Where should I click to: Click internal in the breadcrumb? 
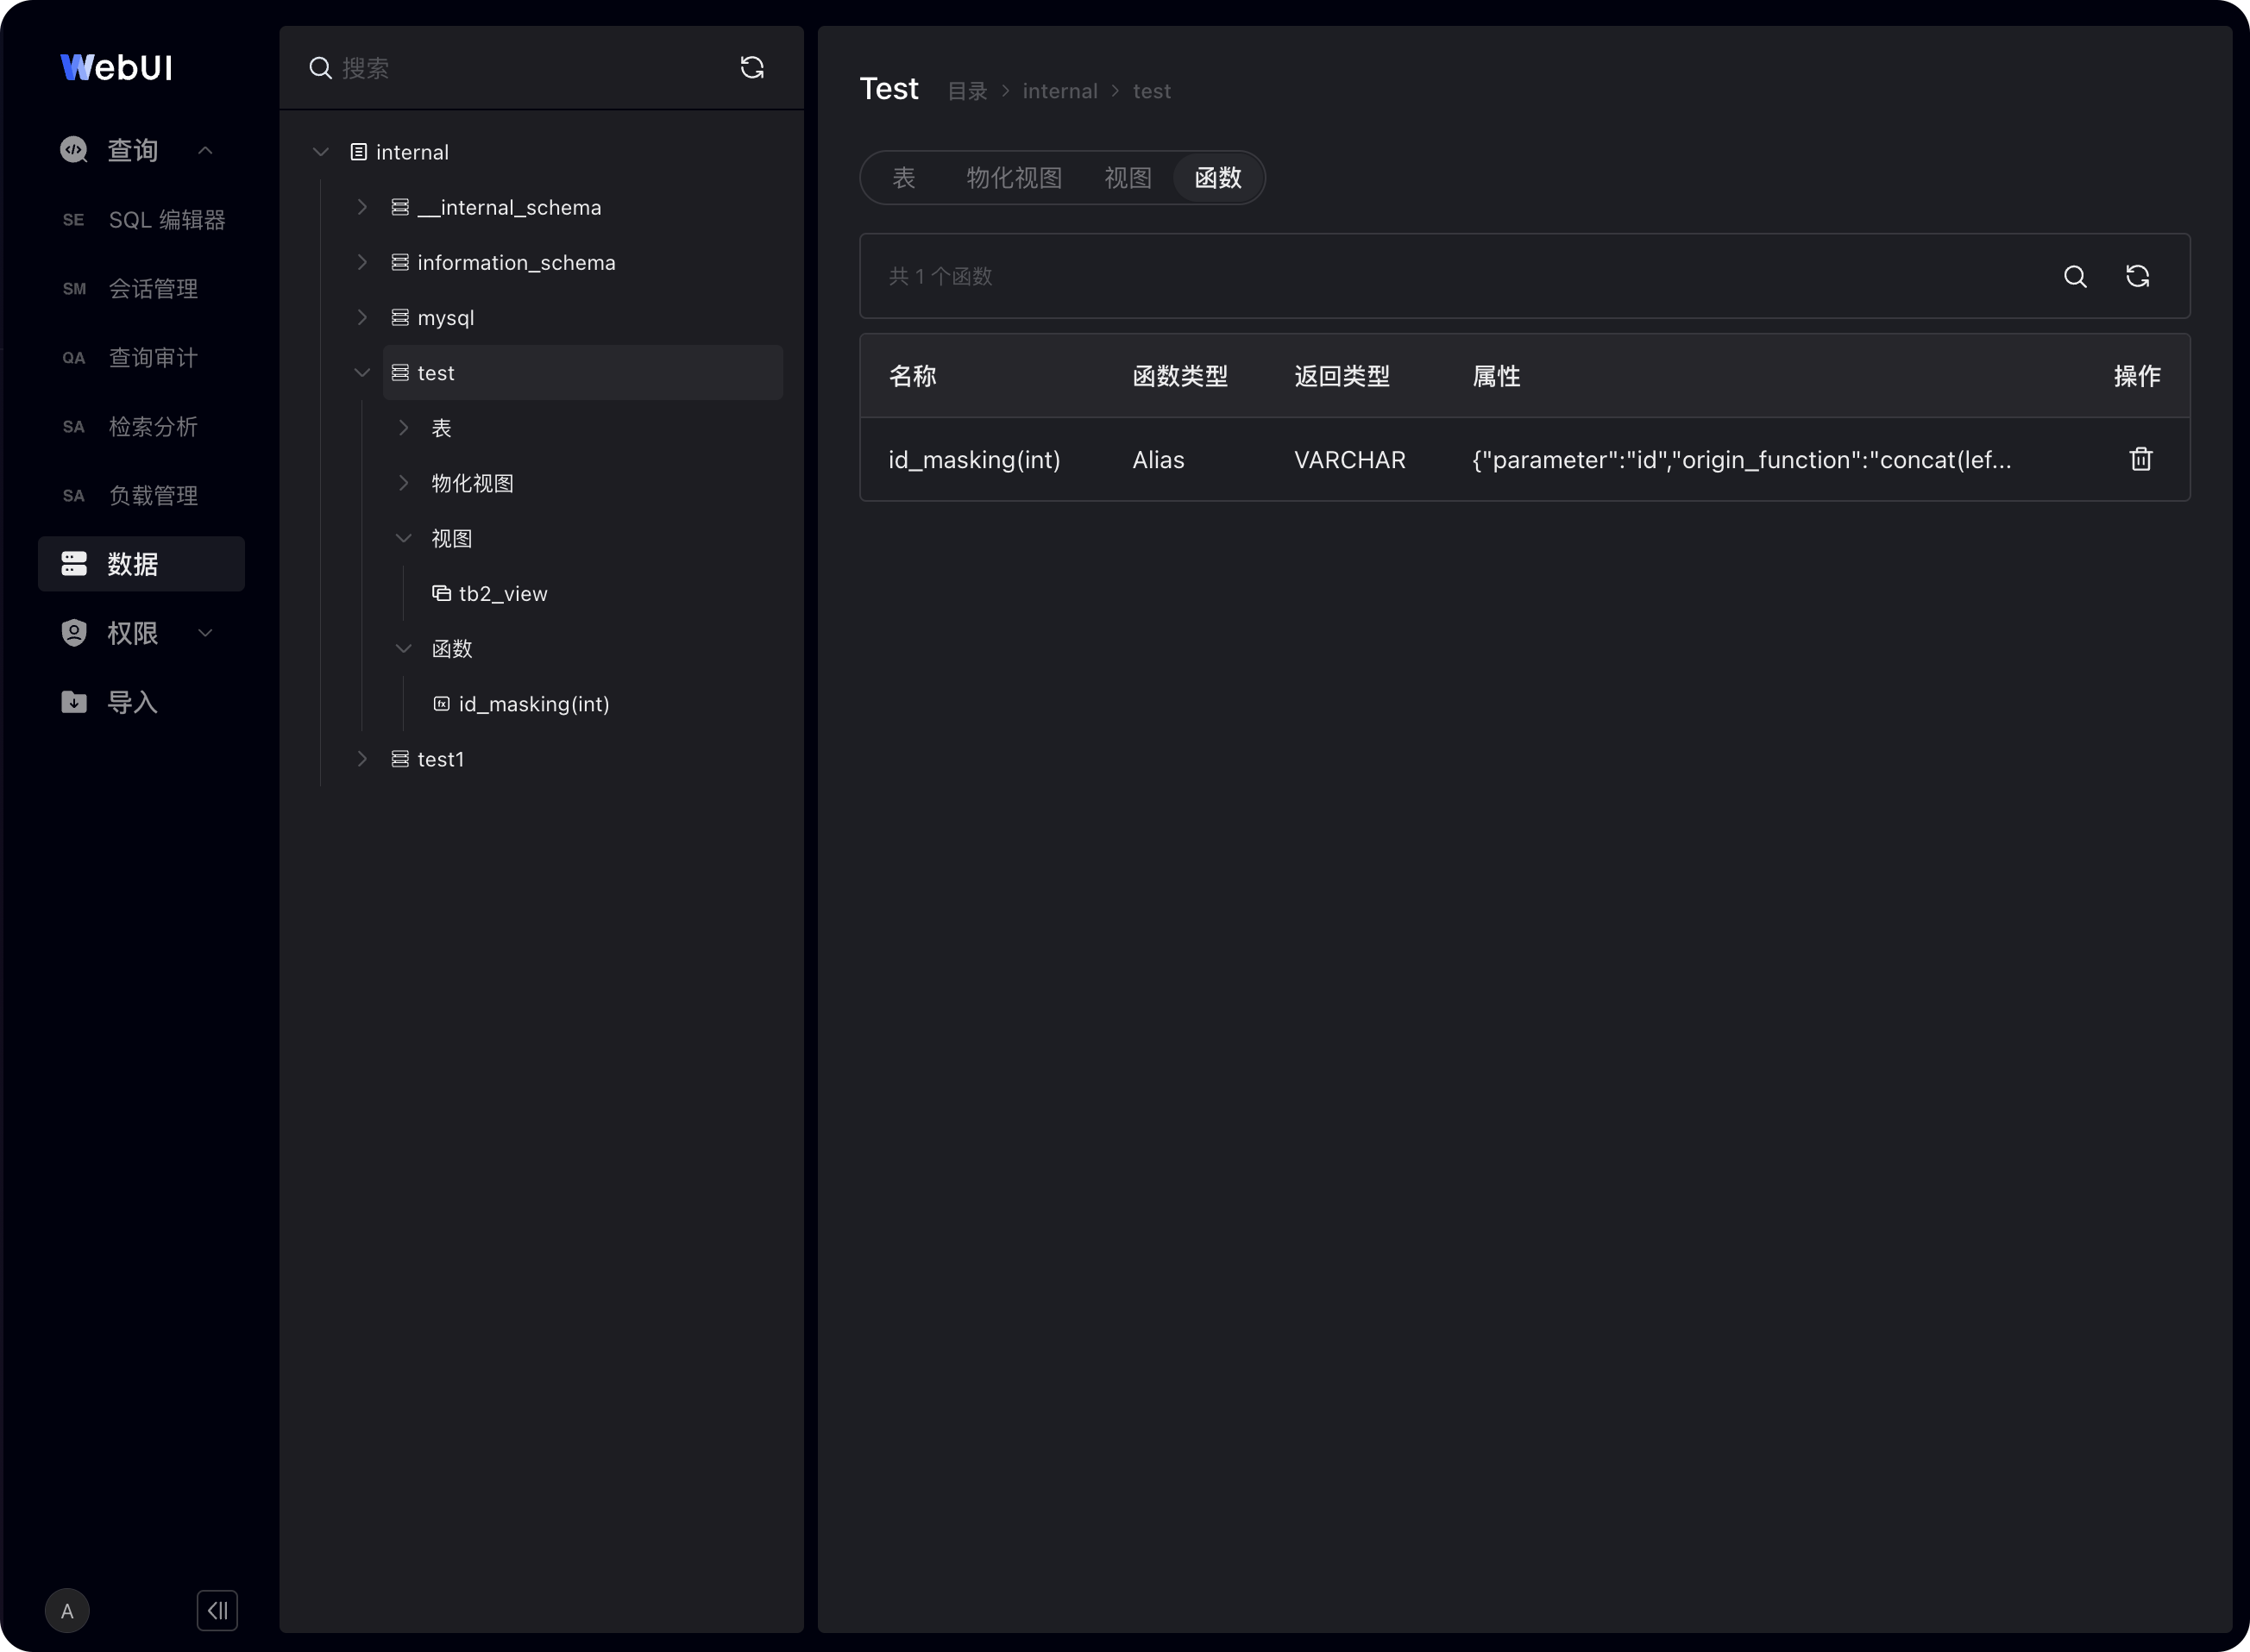click(x=1059, y=91)
